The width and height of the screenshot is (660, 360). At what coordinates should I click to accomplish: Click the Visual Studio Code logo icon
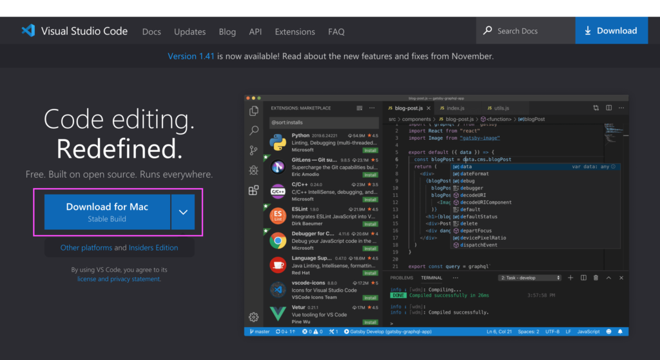pos(28,30)
